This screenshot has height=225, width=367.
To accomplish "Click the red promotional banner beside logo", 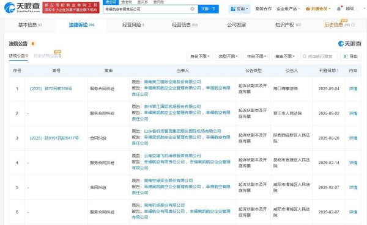I will [71, 7].
